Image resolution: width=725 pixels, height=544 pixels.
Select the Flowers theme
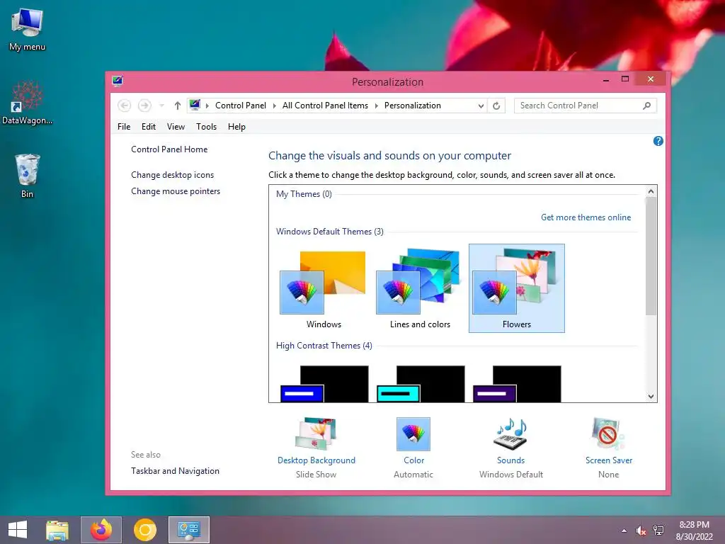click(x=516, y=288)
